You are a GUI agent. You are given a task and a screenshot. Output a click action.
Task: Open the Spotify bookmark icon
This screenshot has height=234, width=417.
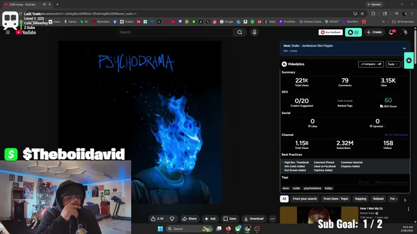(x=252, y=22)
